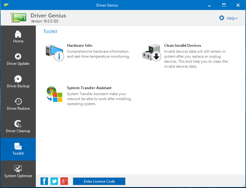
Task: Select the Toolkit sidebar item
Action: 18,149
